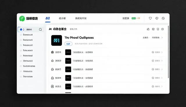Expand the chevron on the top featured card

(x=162, y=38)
